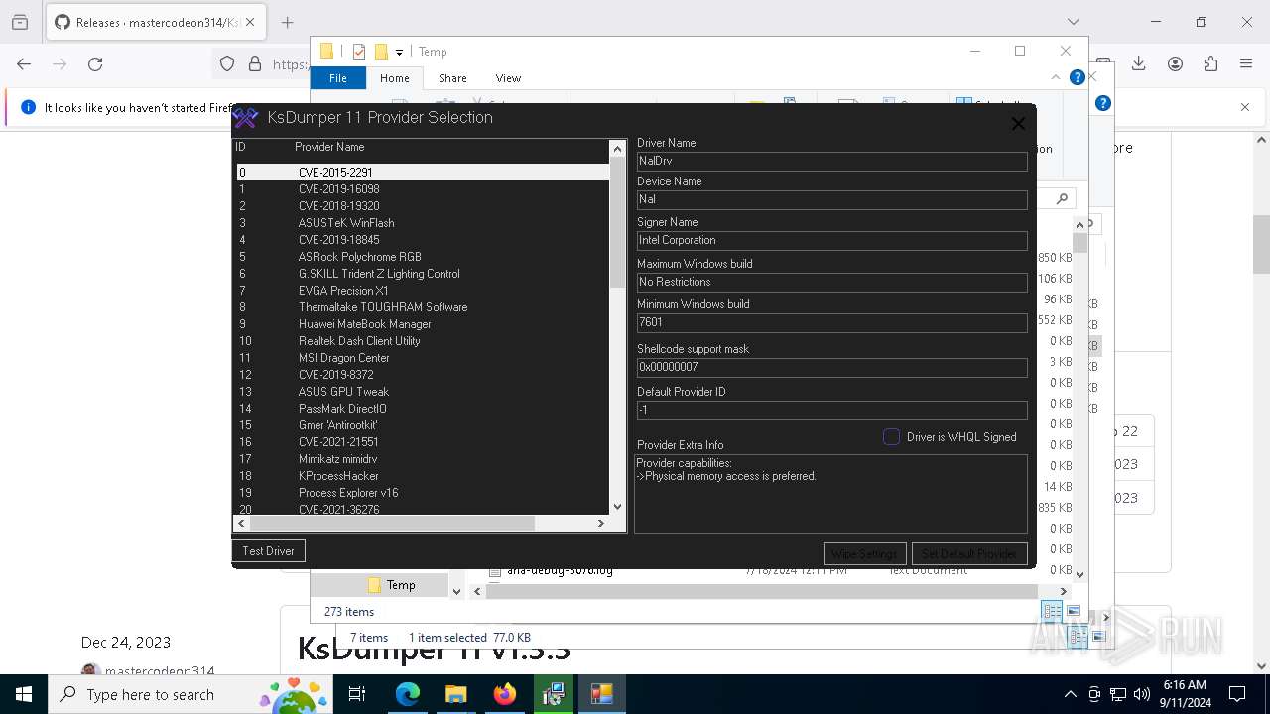Switch Temp Explorer to large icons view
The height and width of the screenshot is (714, 1270).
point(1073,612)
